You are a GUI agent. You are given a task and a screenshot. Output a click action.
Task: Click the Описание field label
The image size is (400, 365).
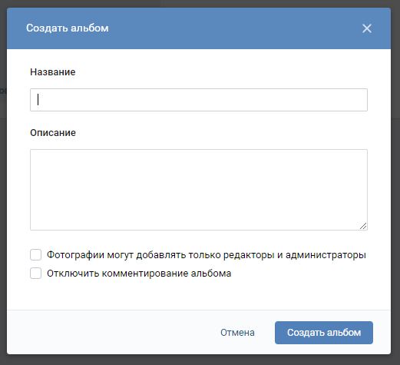[53, 133]
